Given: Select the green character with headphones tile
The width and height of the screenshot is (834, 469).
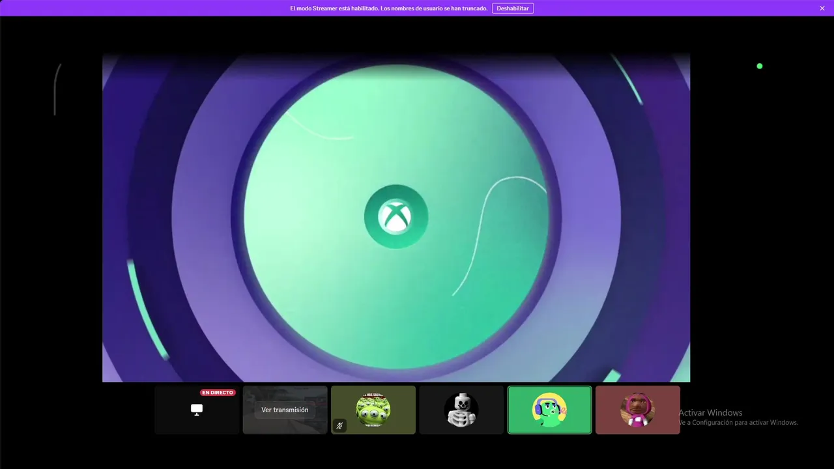Looking at the screenshot, I should 550,410.
